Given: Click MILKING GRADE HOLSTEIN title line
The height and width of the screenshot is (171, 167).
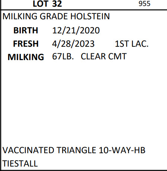Looking at the screenshot, I should tap(56, 16).
